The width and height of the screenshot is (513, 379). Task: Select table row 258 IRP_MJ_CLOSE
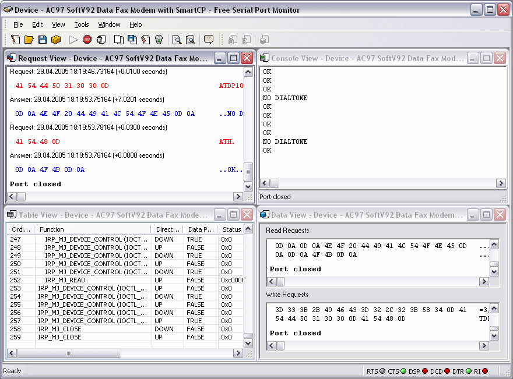pos(125,329)
